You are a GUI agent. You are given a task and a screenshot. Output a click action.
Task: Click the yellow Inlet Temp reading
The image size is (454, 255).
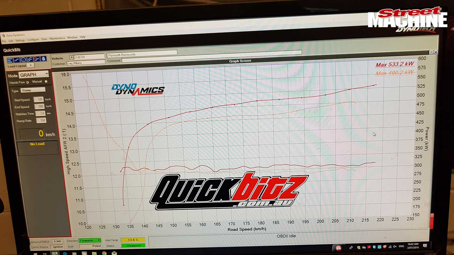point(133,240)
